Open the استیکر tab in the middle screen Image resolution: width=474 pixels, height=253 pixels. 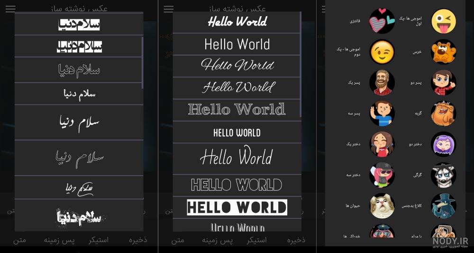(257, 240)
